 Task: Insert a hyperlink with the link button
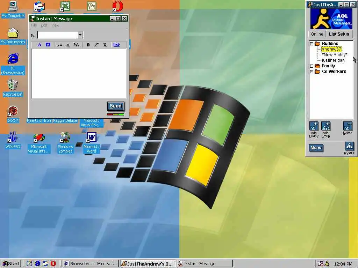116,45
